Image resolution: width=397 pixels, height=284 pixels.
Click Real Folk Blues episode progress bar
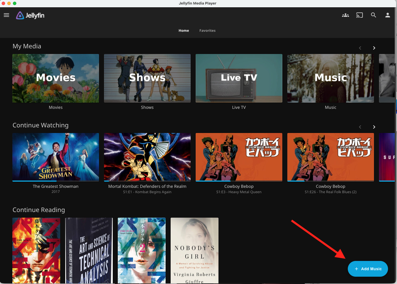pos(331,181)
